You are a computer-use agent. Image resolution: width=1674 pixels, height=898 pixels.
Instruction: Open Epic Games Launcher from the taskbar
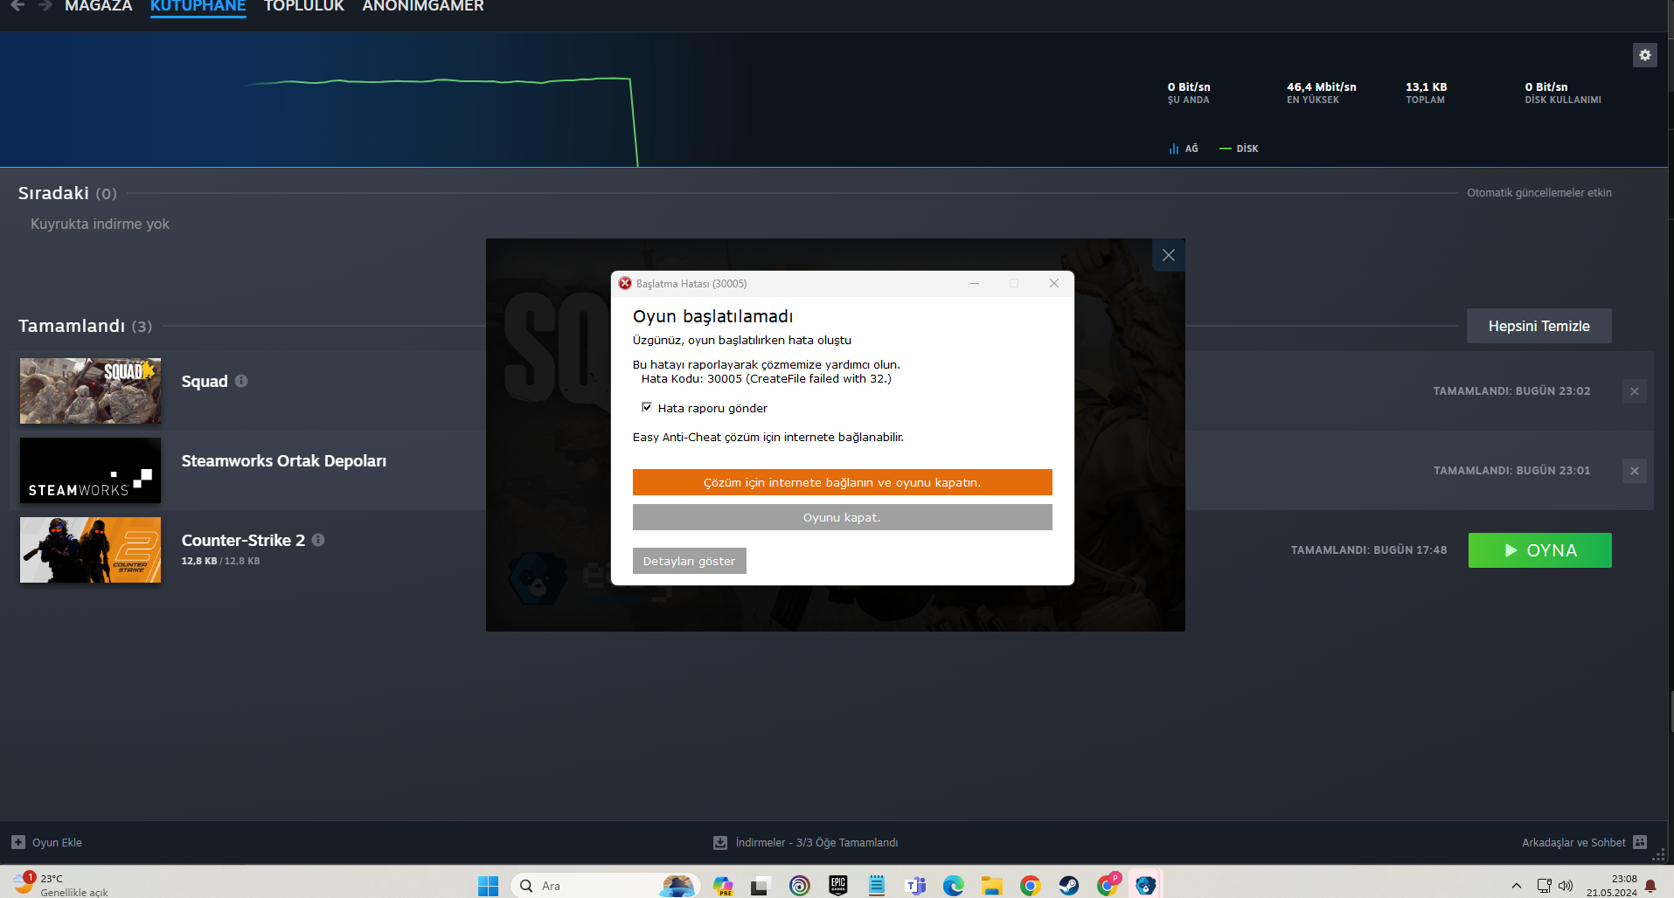coord(838,886)
